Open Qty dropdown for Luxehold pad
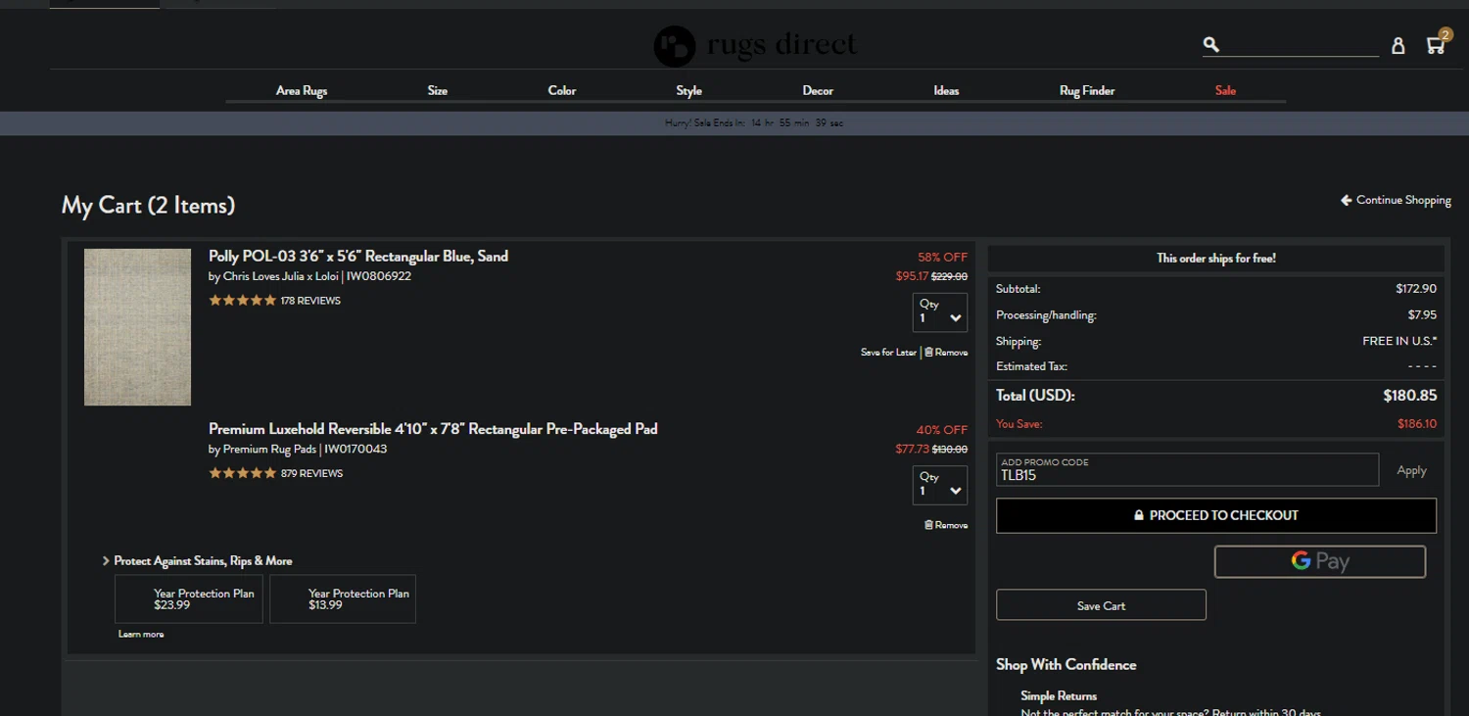 pyautogui.click(x=940, y=485)
